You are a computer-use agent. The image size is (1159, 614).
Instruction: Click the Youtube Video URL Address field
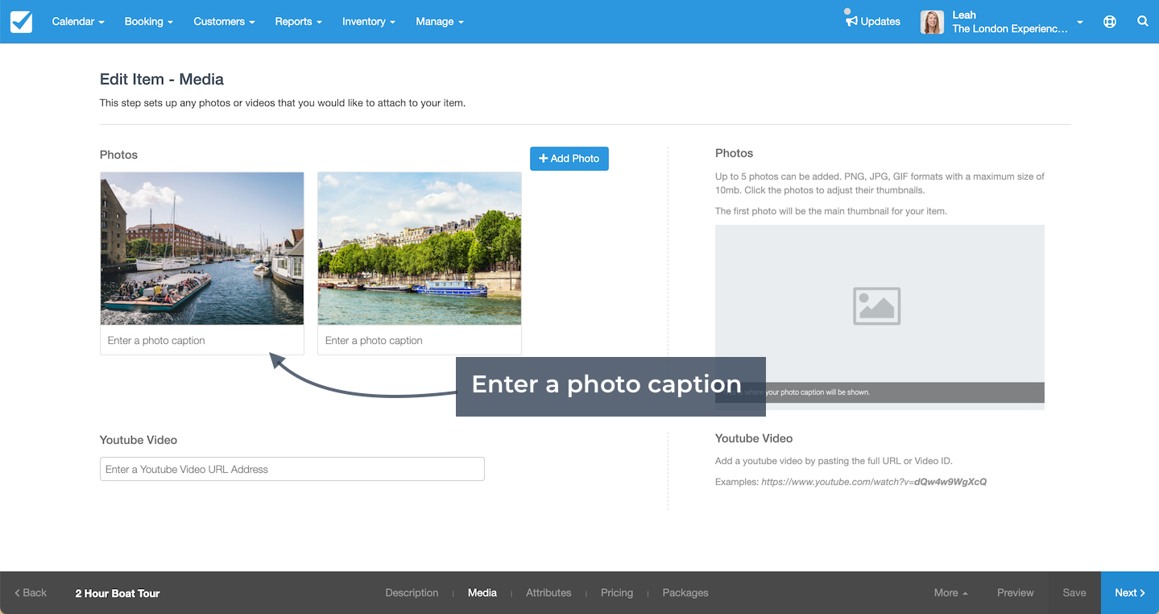(292, 469)
